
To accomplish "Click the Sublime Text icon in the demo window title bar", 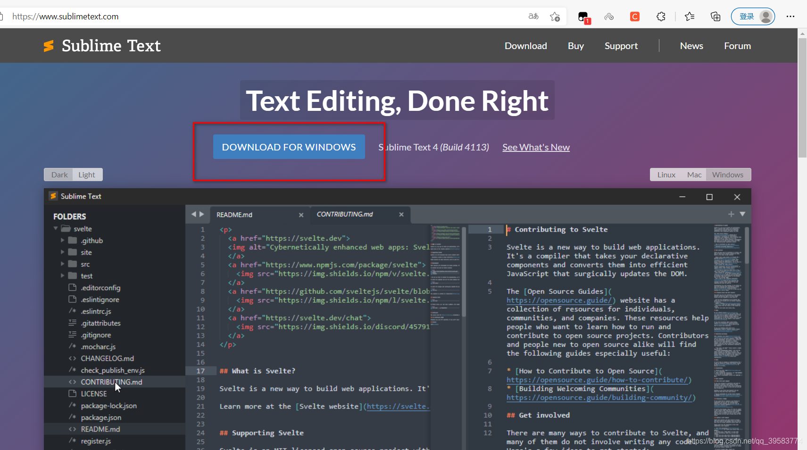I will coord(53,196).
